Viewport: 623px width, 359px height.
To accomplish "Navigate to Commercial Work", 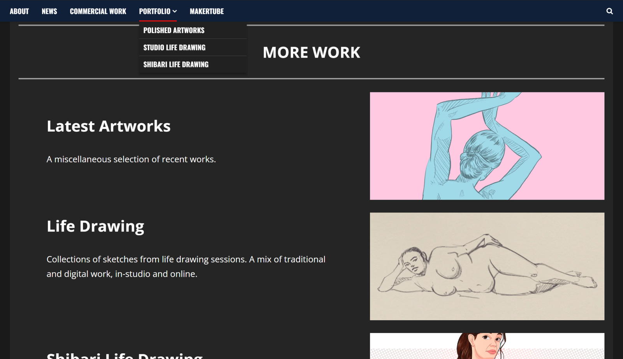I will click(98, 11).
